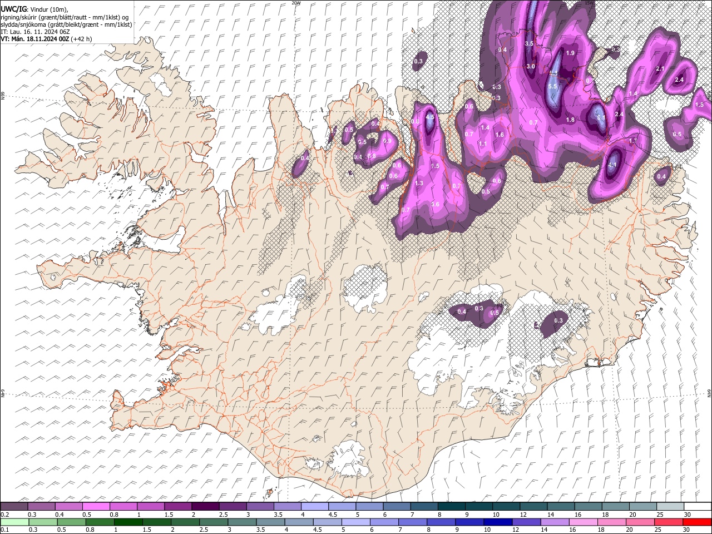Click the 3.5 snowfall value label
The height and width of the screenshot is (534, 712).
coord(530,43)
